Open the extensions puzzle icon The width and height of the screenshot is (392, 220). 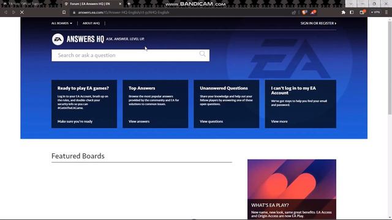pyautogui.click(x=343, y=12)
